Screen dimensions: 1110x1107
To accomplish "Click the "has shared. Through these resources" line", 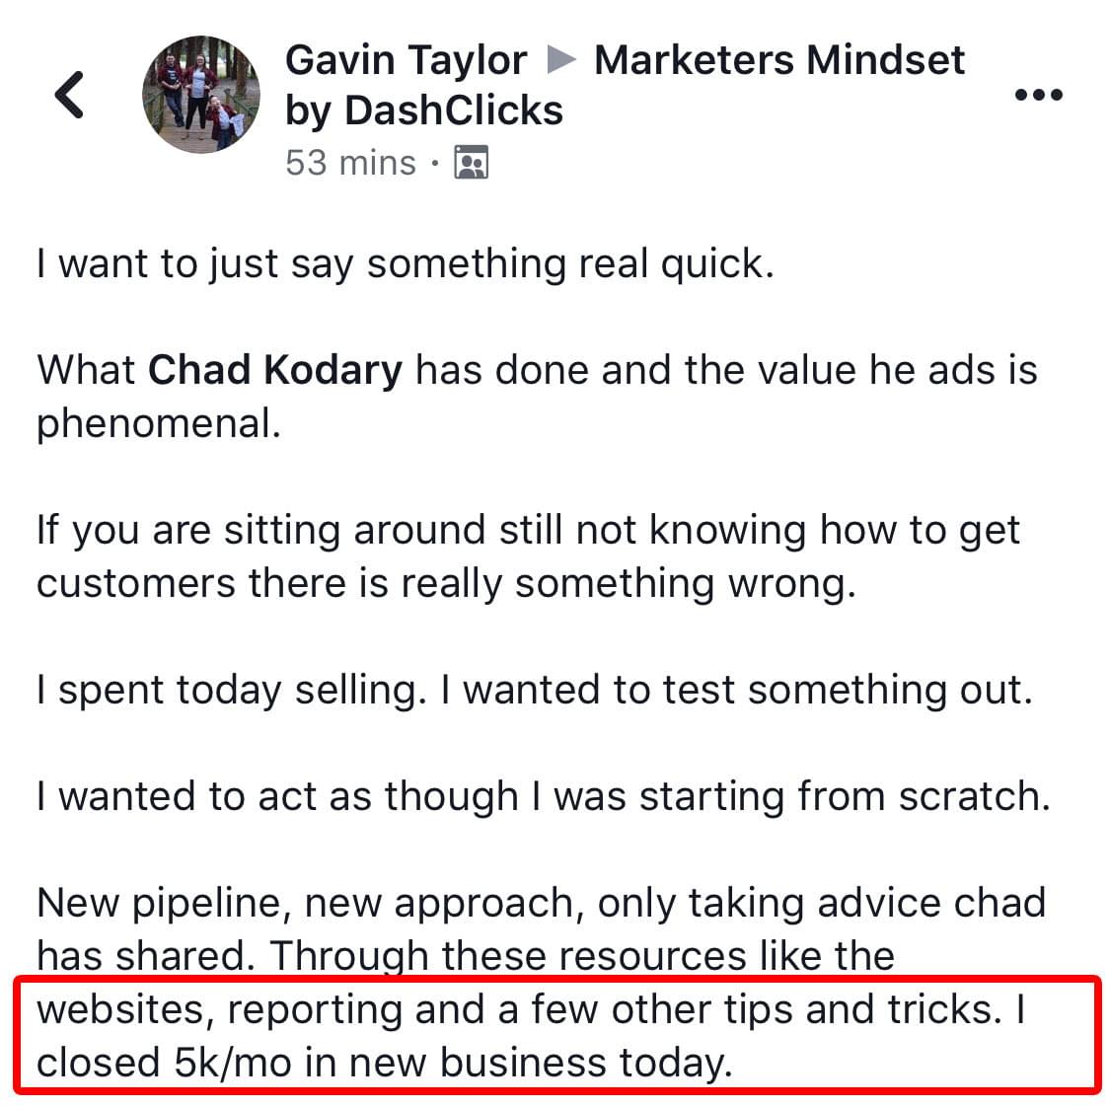I will click(465, 956).
